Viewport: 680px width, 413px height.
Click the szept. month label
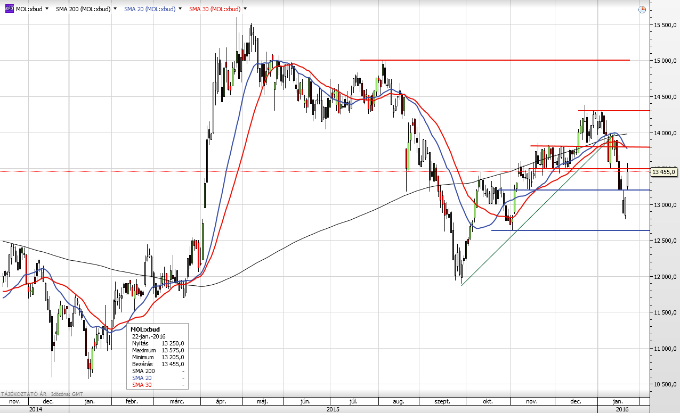[443, 401]
